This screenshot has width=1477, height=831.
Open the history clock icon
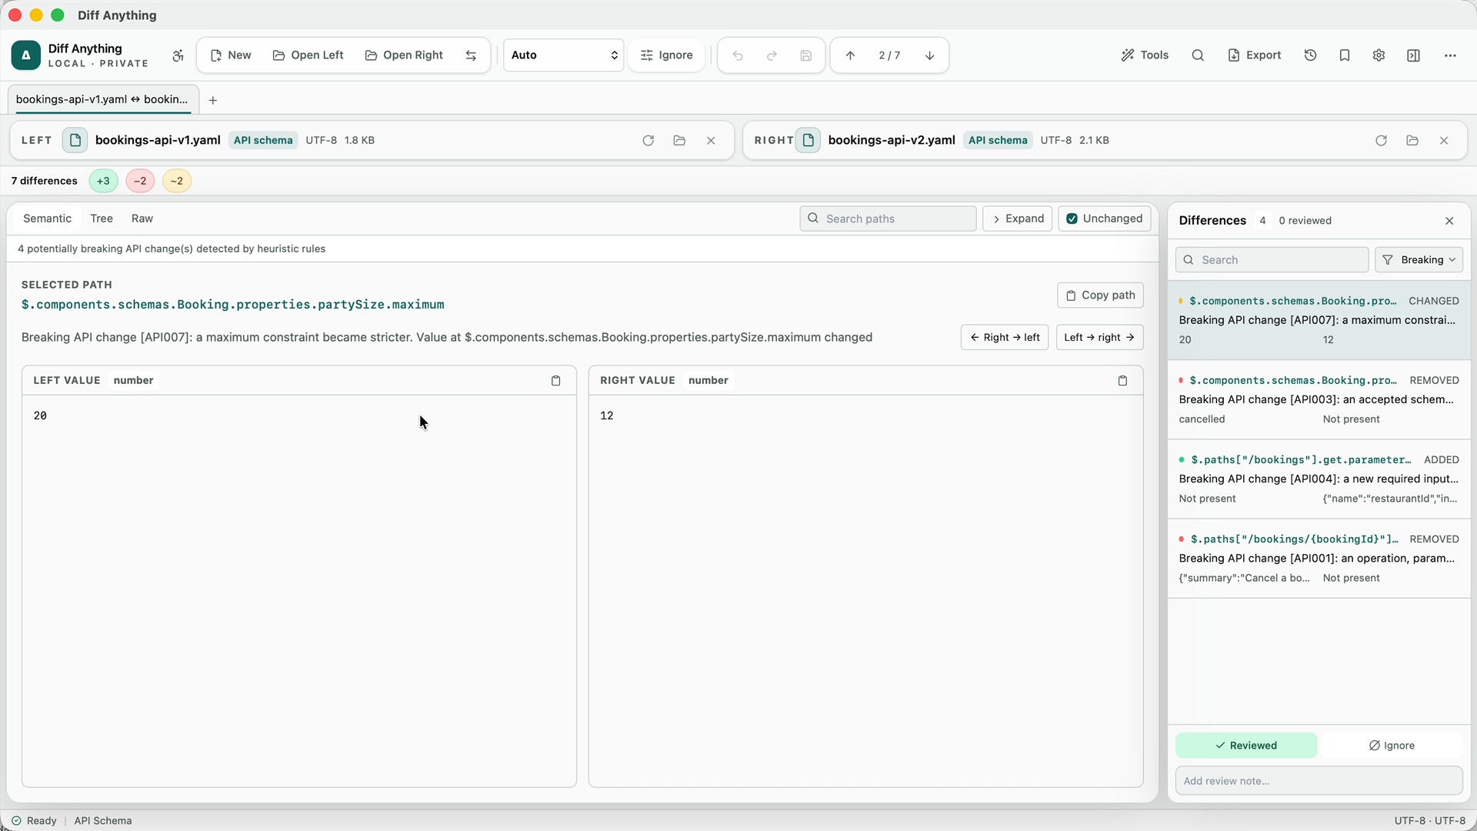[x=1310, y=55]
